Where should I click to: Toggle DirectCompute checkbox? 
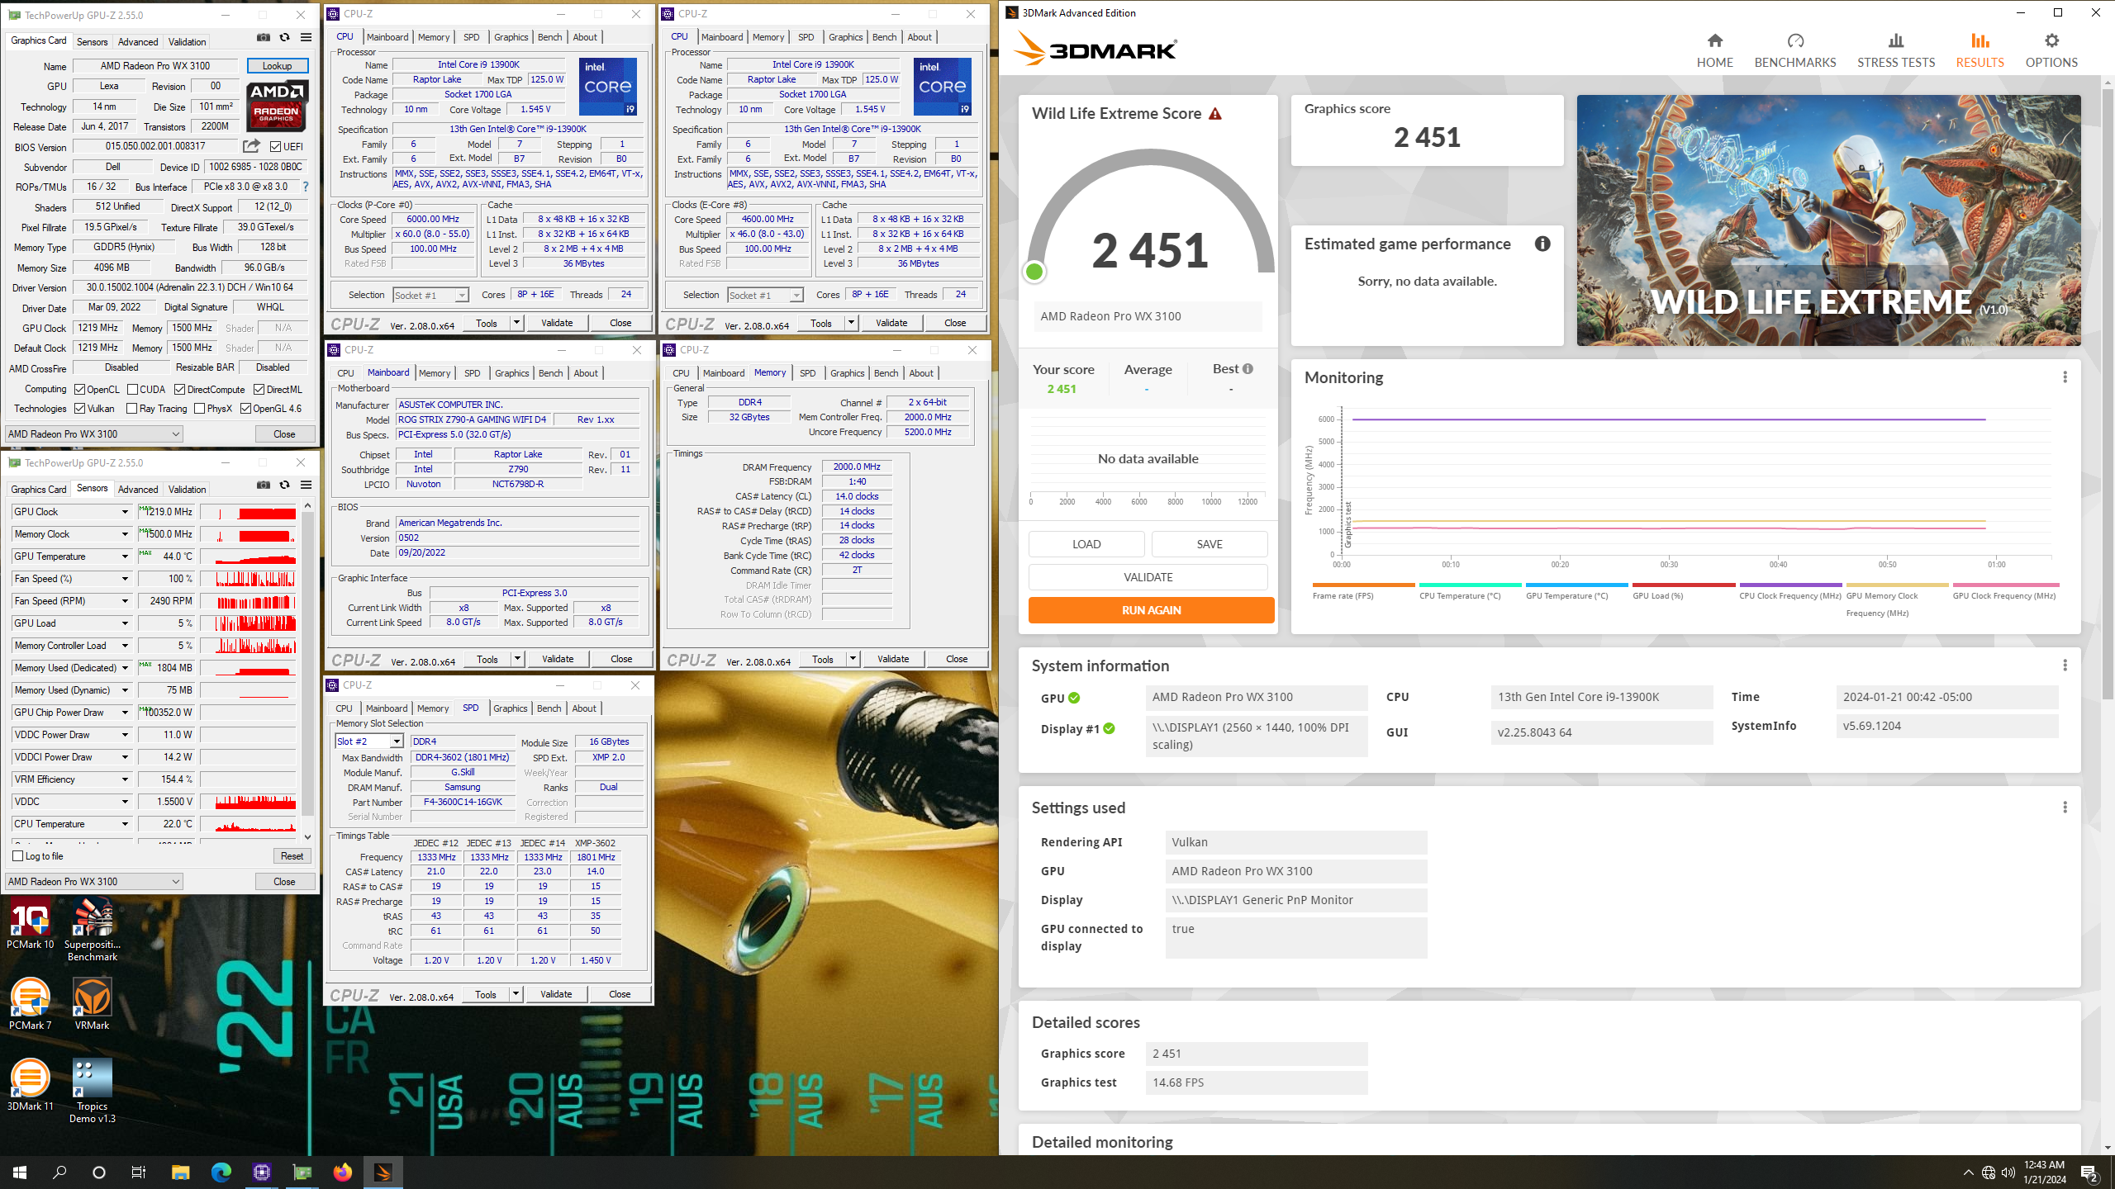[180, 390]
